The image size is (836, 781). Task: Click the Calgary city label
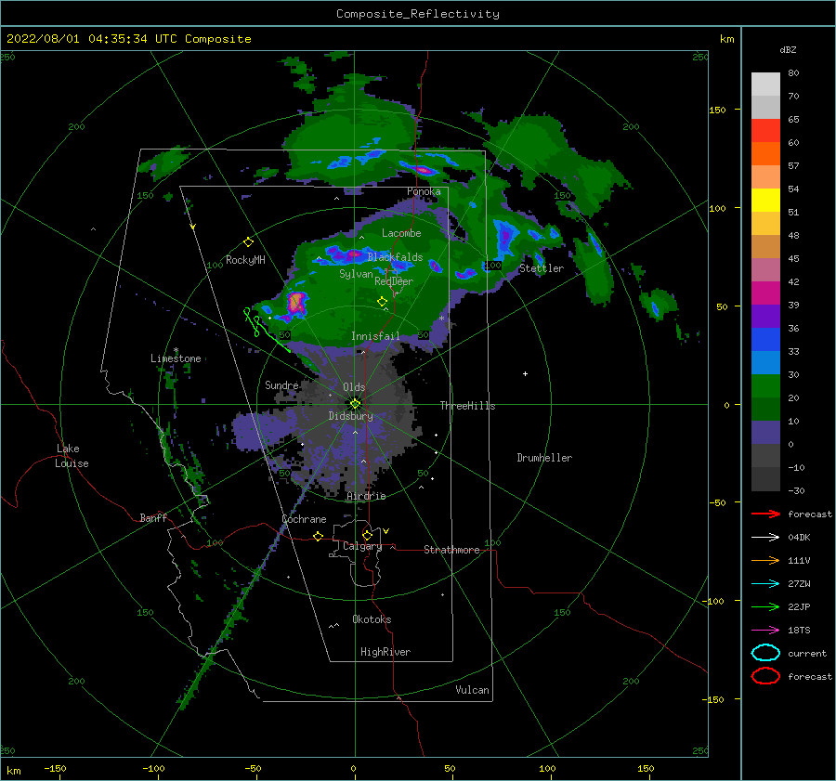(x=362, y=546)
